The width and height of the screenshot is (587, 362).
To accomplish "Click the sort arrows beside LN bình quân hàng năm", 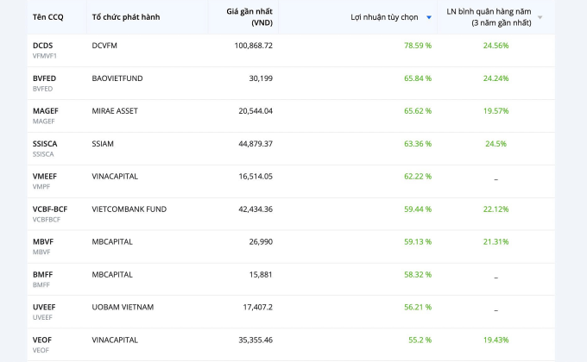I will pos(540,17).
